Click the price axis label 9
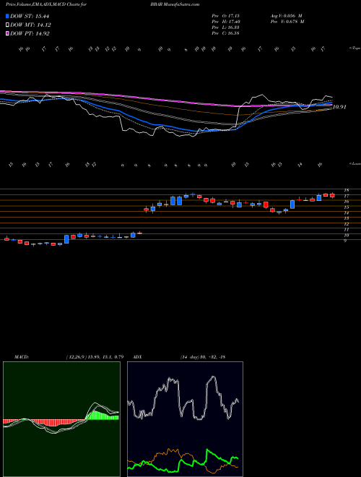 345,241
